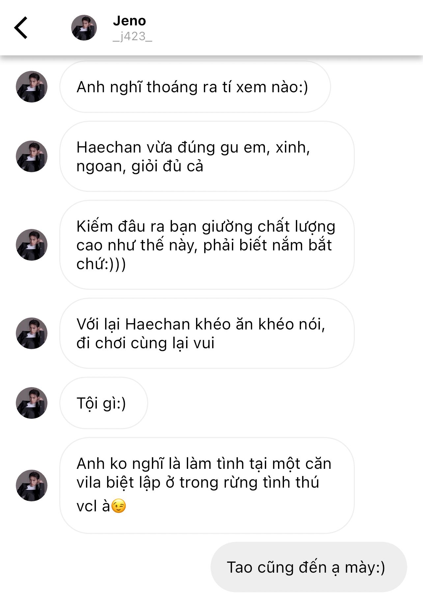Select the 'Anh ko nghĩ là làm' bubble

pos(207,486)
